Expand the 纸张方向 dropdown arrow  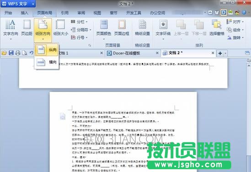(43, 39)
